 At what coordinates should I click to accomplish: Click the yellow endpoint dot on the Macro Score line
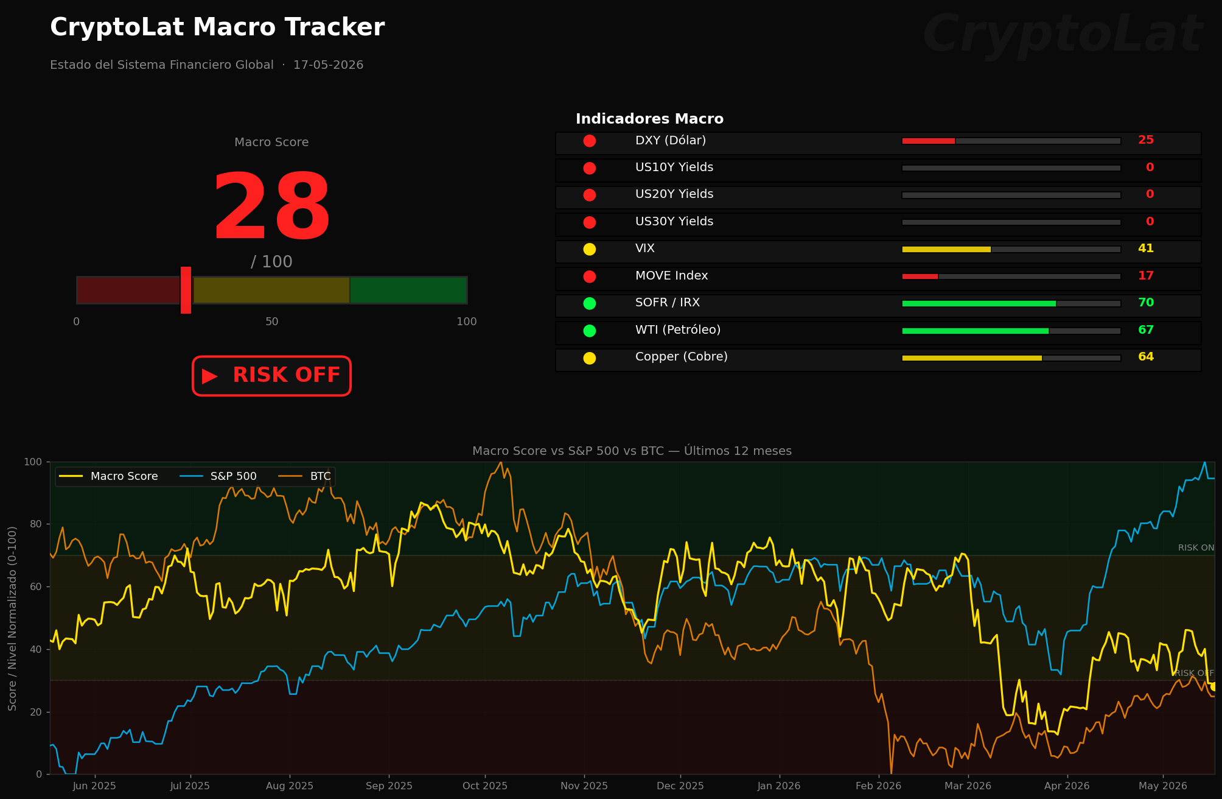[x=1213, y=686]
